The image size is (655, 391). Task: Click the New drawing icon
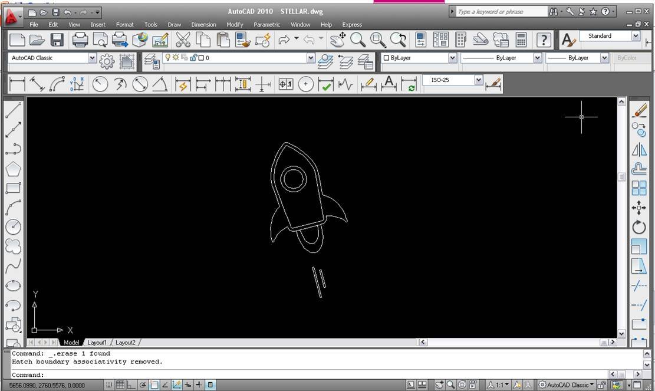[18, 40]
